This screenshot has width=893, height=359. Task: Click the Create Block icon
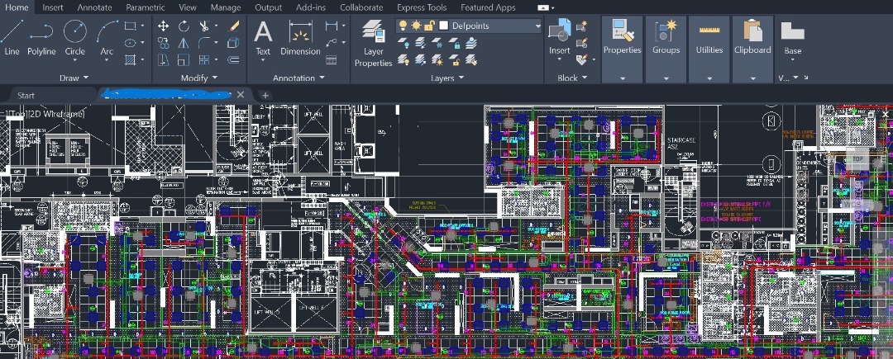pyautogui.click(x=581, y=26)
